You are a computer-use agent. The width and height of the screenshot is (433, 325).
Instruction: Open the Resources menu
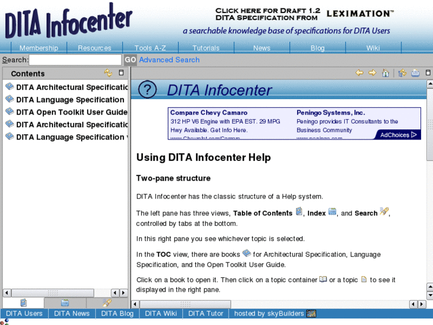click(x=95, y=48)
